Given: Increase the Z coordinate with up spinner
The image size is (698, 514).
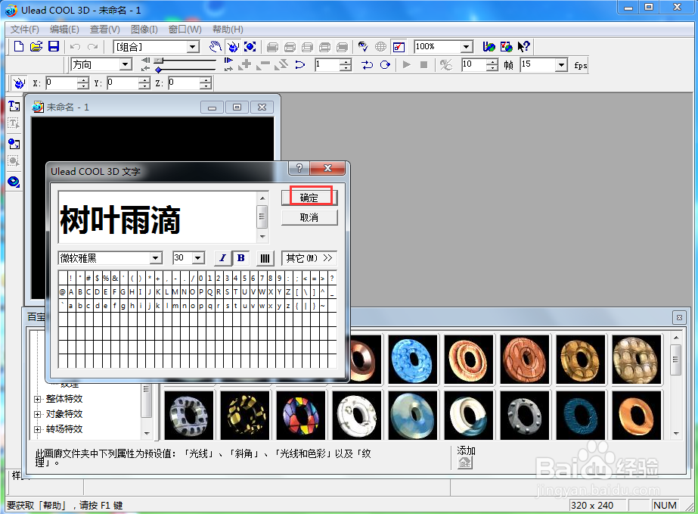Looking at the screenshot, I should 205,80.
